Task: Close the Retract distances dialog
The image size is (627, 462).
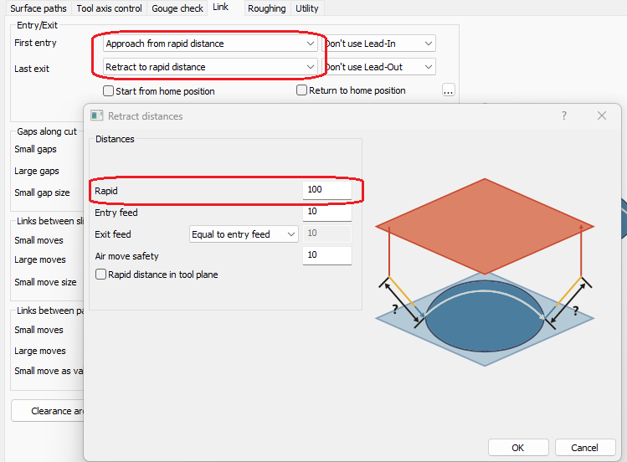Action: [x=601, y=116]
